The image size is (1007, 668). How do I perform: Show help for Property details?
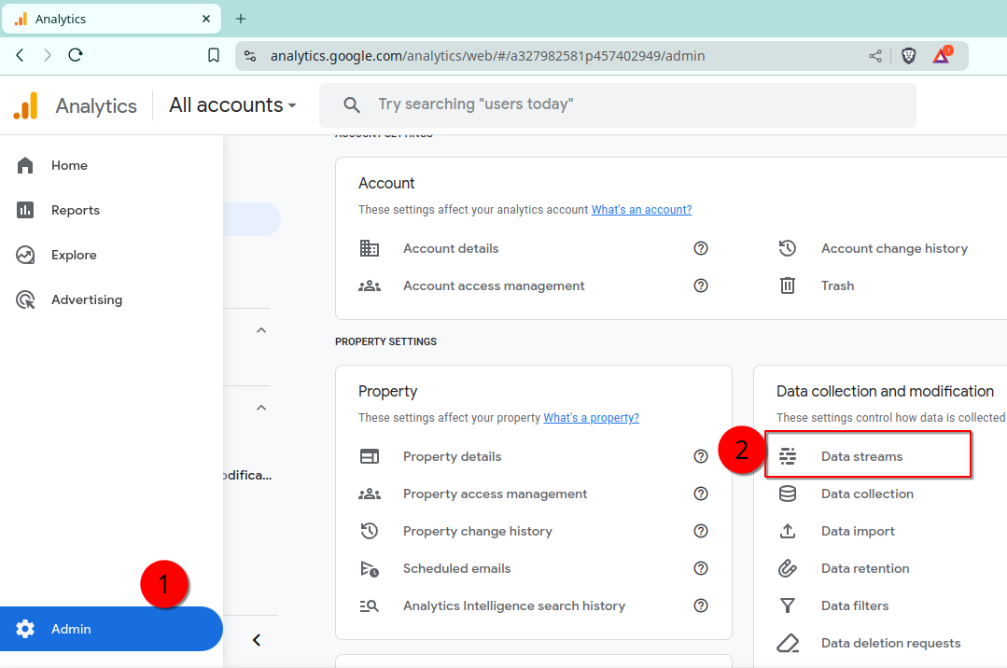pyautogui.click(x=701, y=456)
